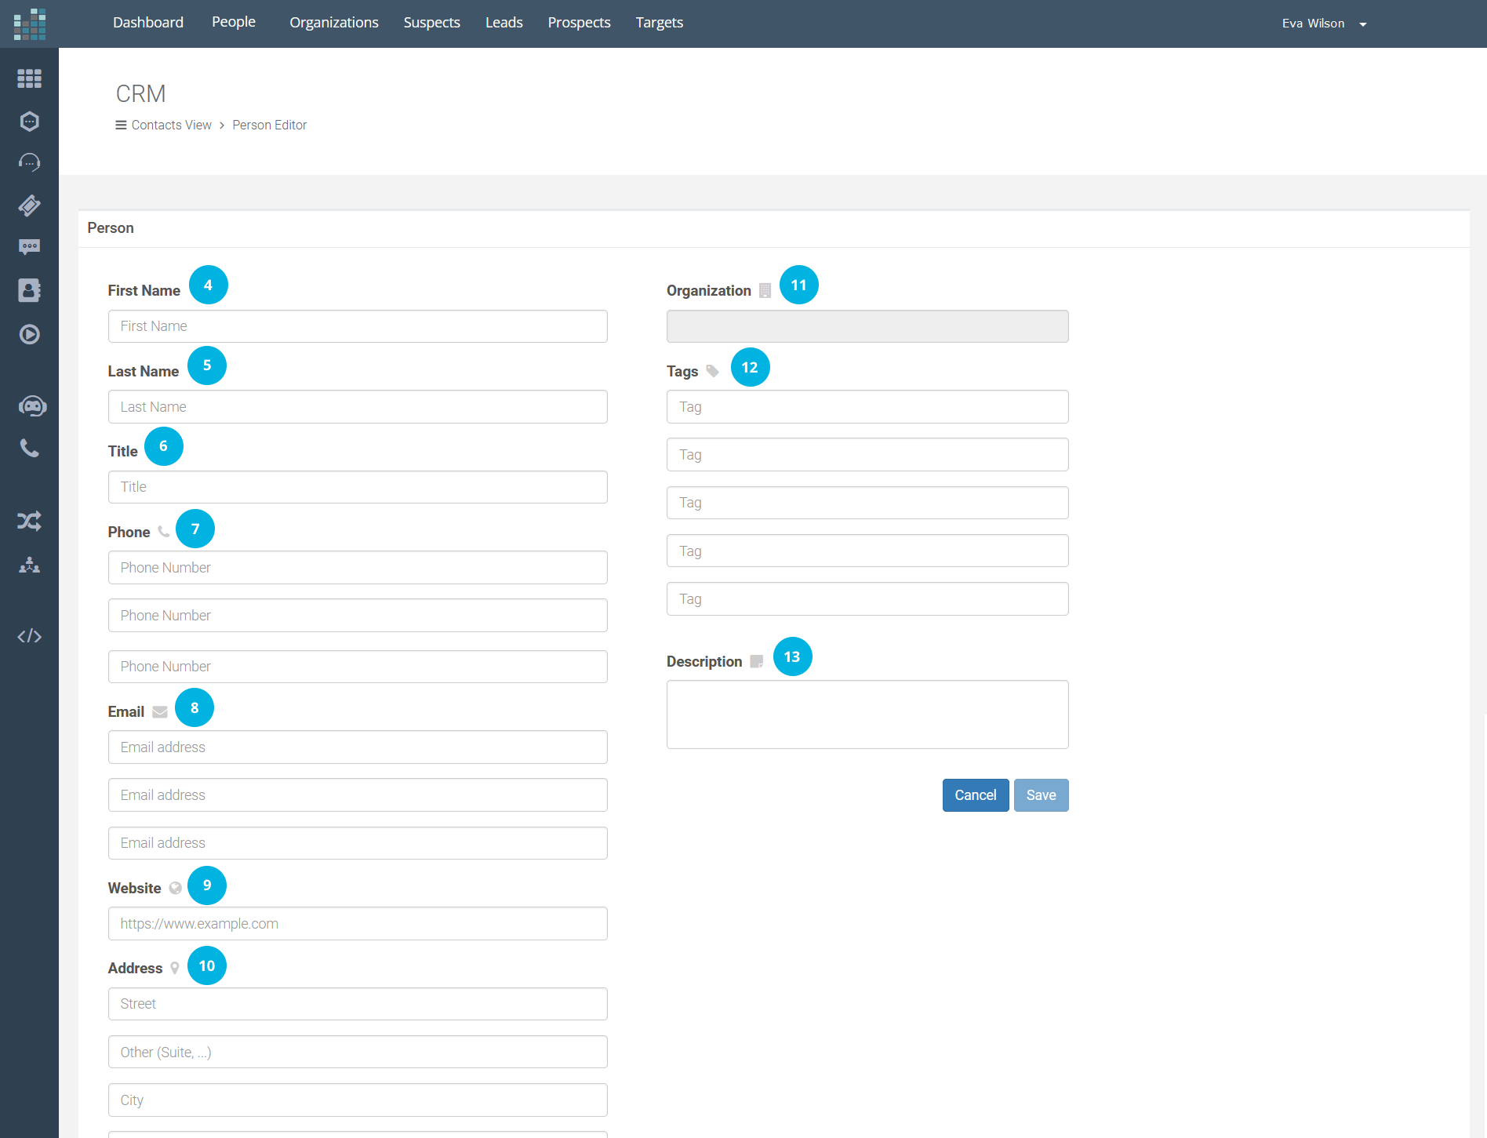Focus the first Tag input field

coord(867,407)
